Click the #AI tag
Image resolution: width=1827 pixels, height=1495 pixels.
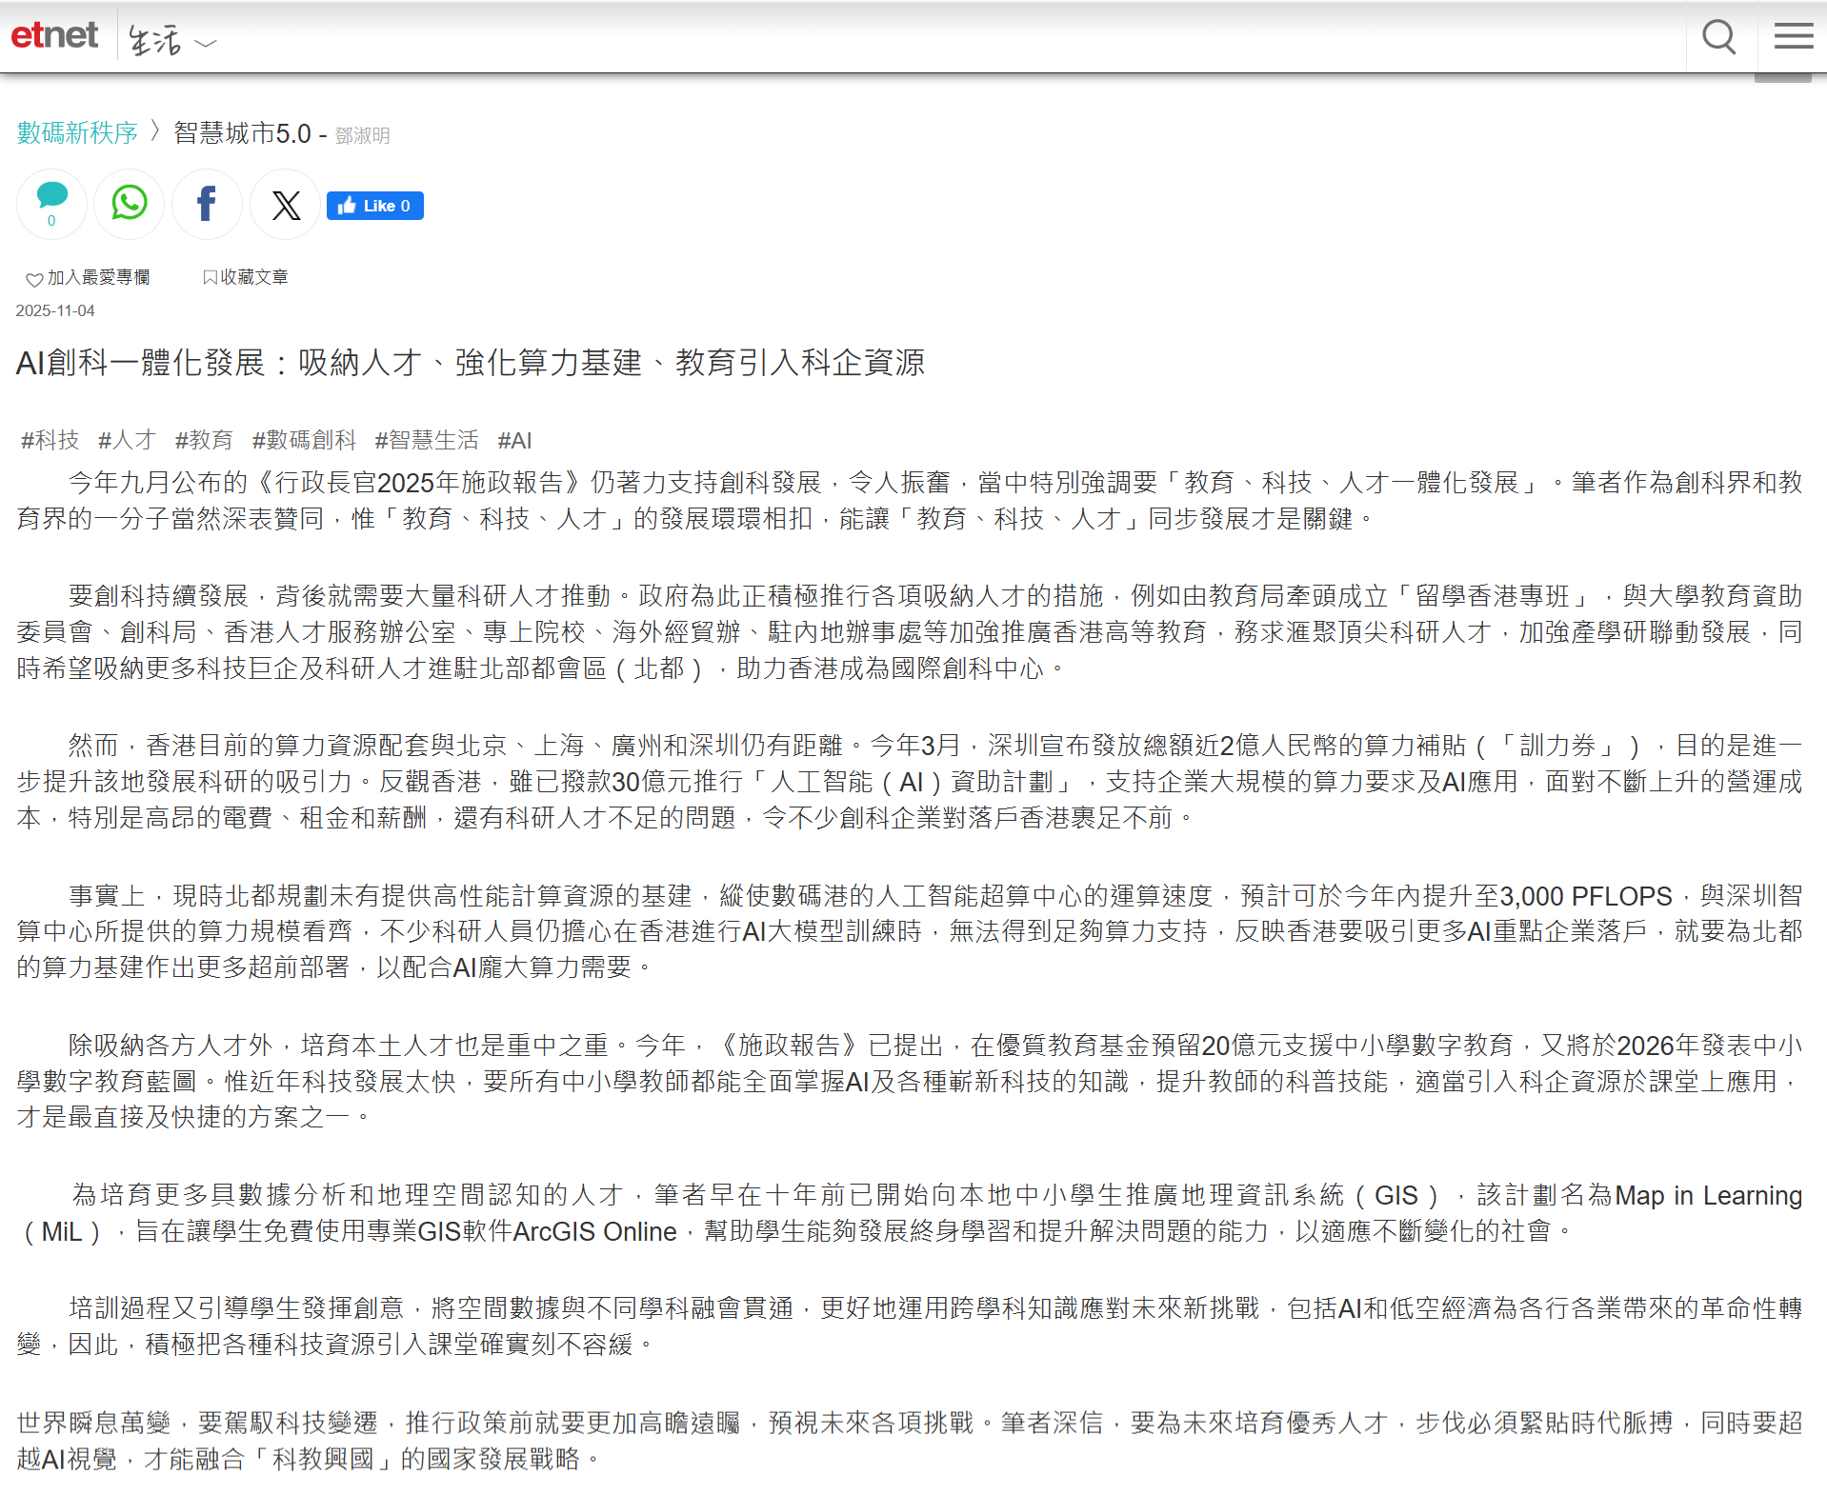[x=514, y=440]
